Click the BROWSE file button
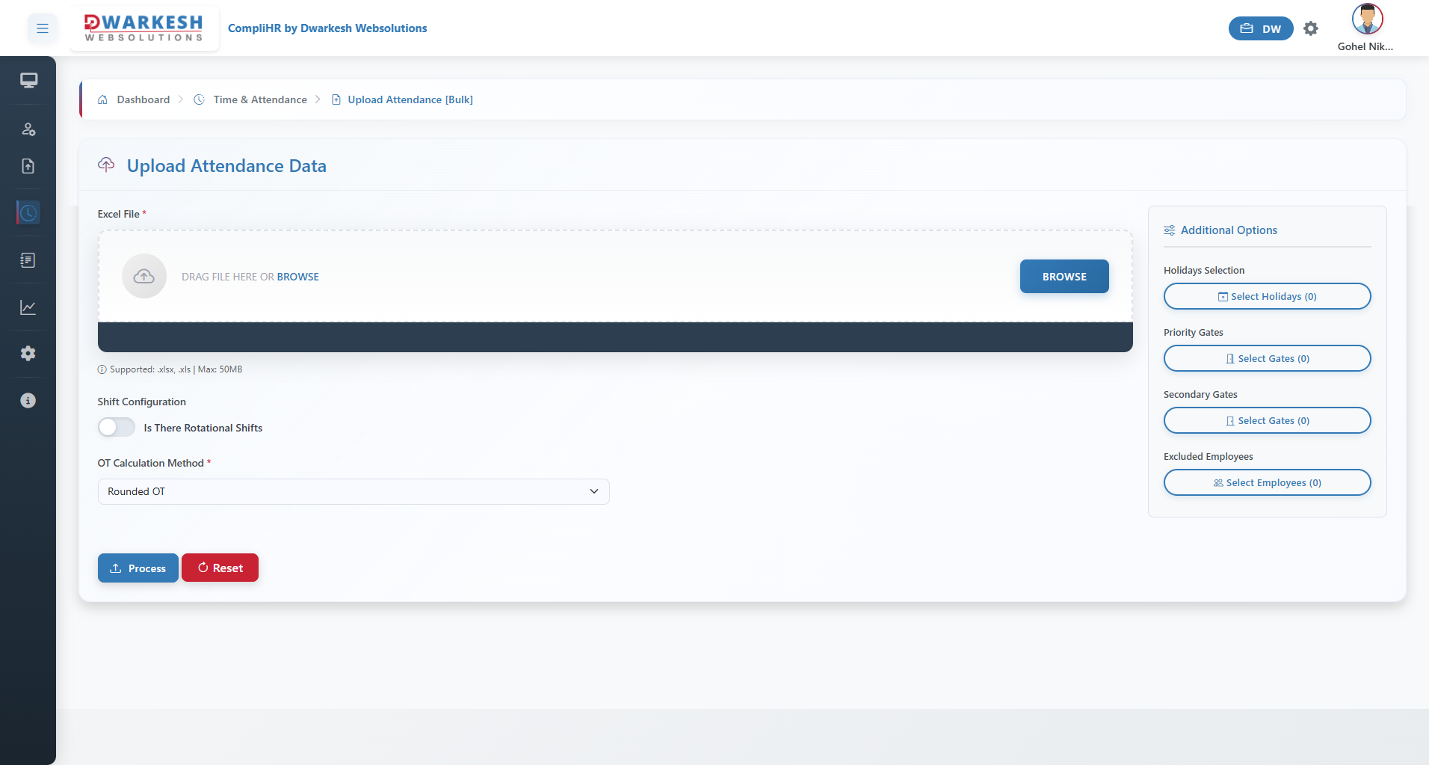1429x765 pixels. click(x=1064, y=277)
